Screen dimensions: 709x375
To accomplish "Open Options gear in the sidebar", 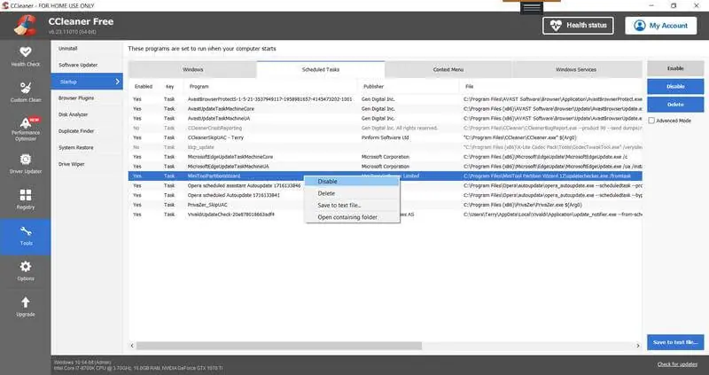I will click(26, 270).
